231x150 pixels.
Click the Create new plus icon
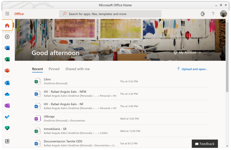(x=7, y=37)
